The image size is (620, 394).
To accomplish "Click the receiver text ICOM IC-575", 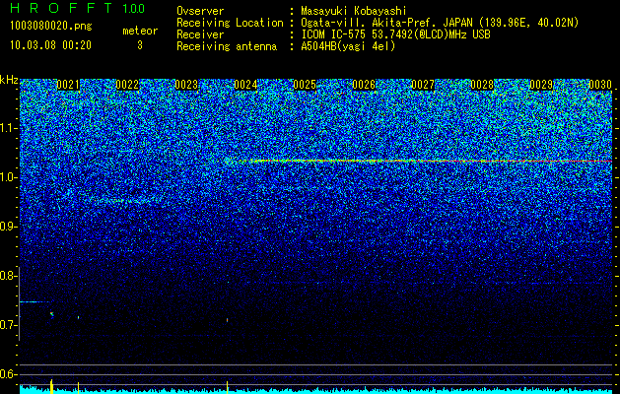I will coord(335,34).
